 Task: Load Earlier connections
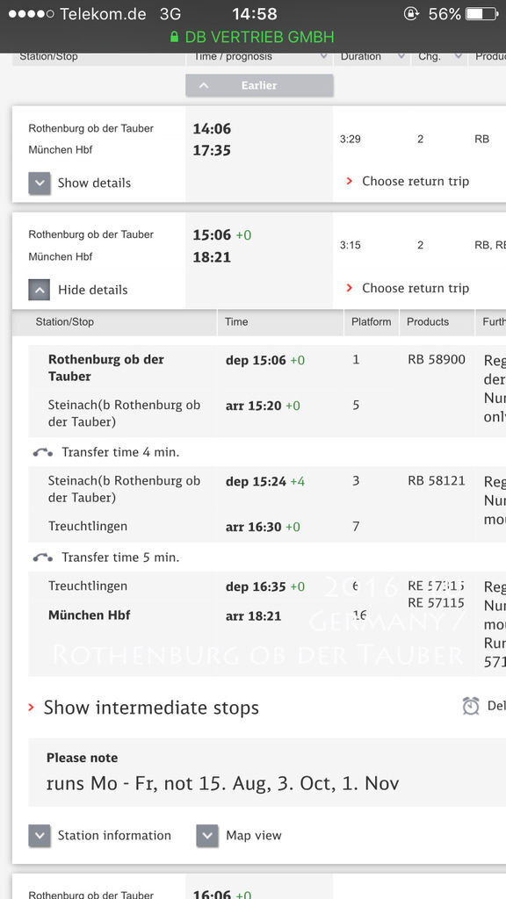pos(259,85)
